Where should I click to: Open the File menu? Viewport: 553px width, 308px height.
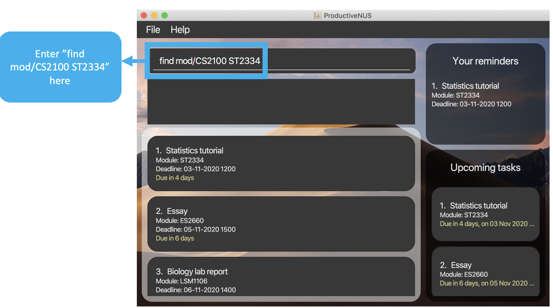click(153, 30)
